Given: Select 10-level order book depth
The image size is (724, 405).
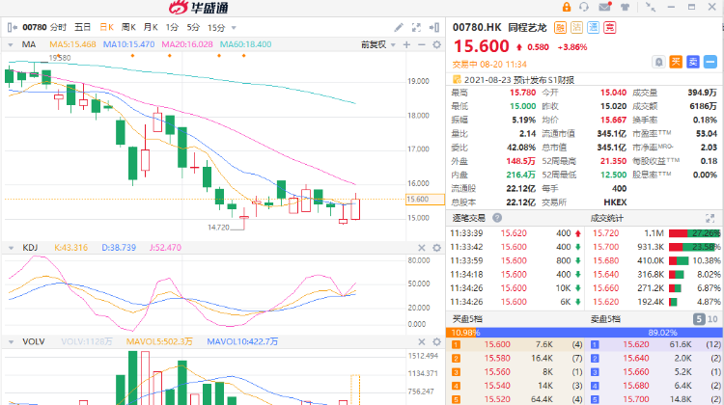Looking at the screenshot, I should 712,319.
